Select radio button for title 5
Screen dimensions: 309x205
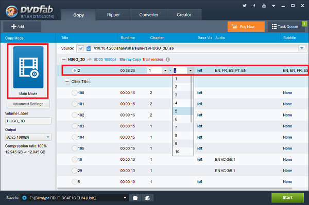coord(75,181)
